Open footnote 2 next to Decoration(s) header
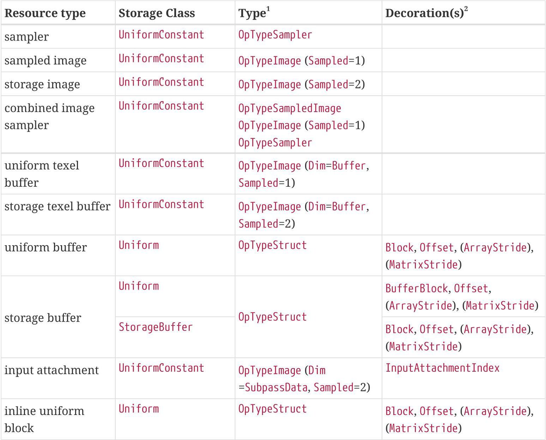Screen dimensions: 546x440 point(466,9)
